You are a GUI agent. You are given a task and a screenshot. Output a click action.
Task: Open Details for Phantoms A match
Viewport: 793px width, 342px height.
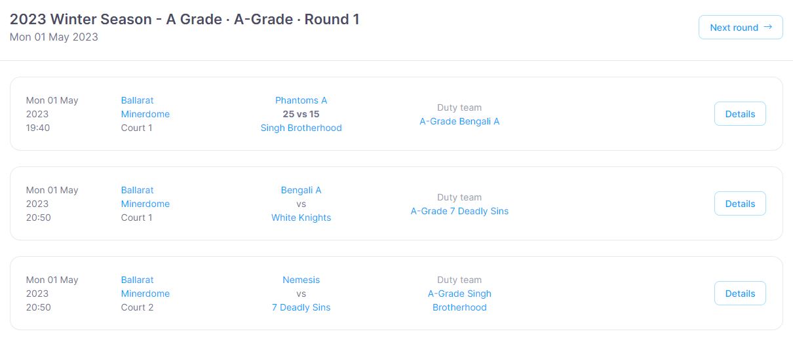(740, 114)
